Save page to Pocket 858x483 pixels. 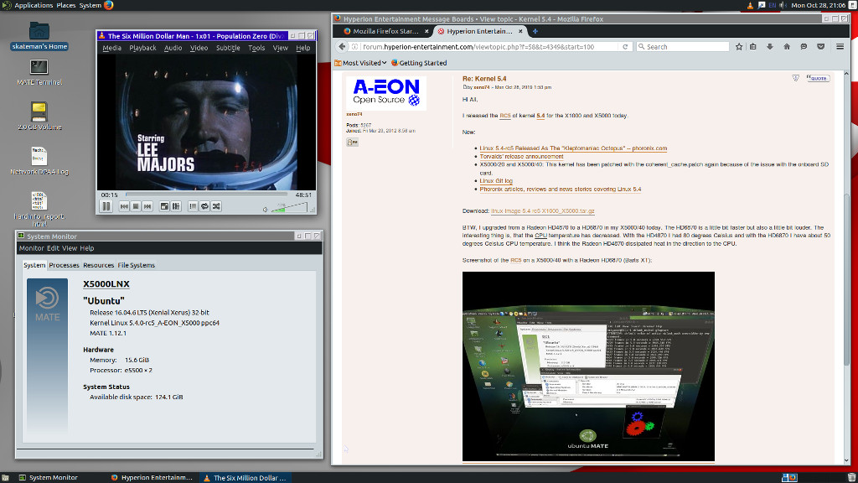821,47
